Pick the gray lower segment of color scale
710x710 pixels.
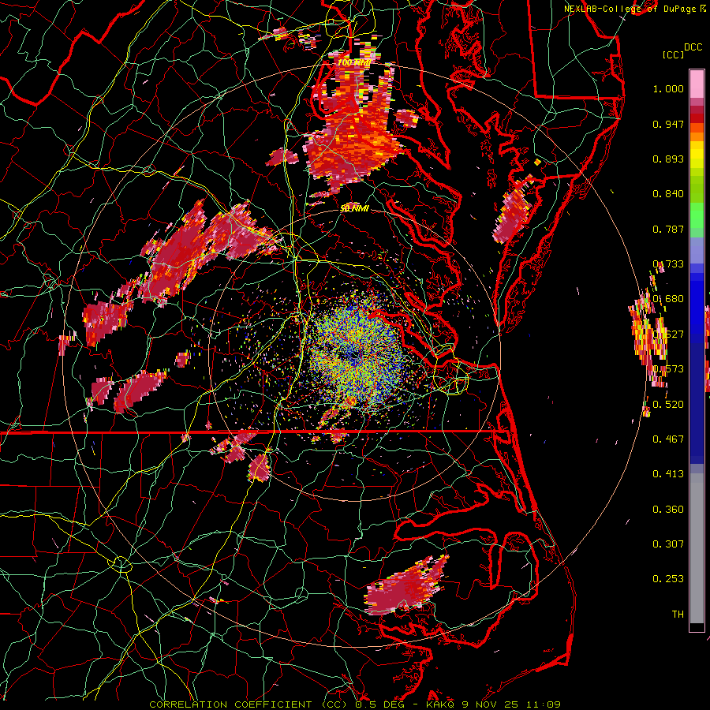(697, 548)
